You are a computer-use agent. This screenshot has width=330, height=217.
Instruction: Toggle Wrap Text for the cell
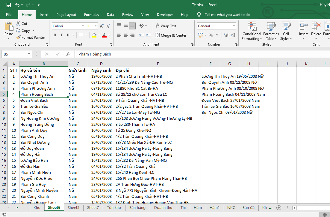[x=166, y=26]
